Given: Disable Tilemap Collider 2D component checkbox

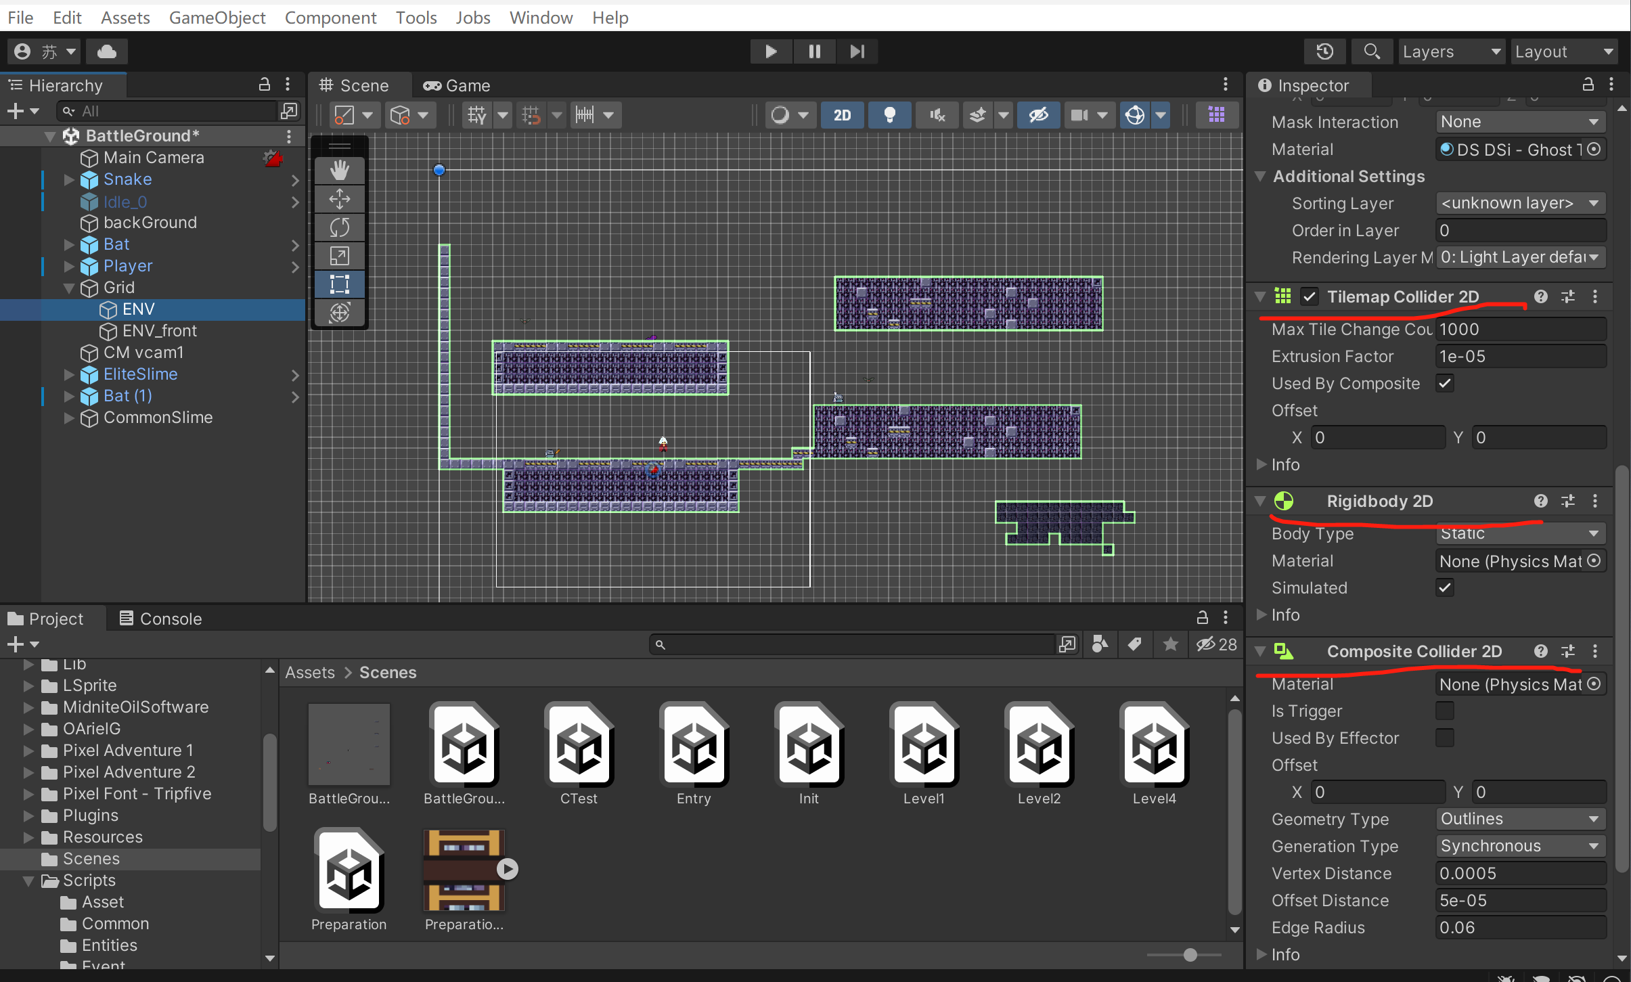Looking at the screenshot, I should tap(1309, 297).
